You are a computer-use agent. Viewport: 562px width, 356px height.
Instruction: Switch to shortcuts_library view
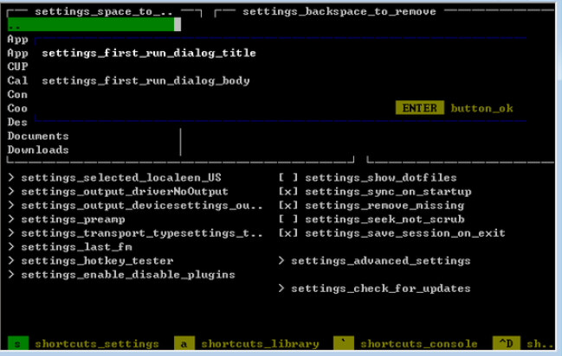(247, 344)
